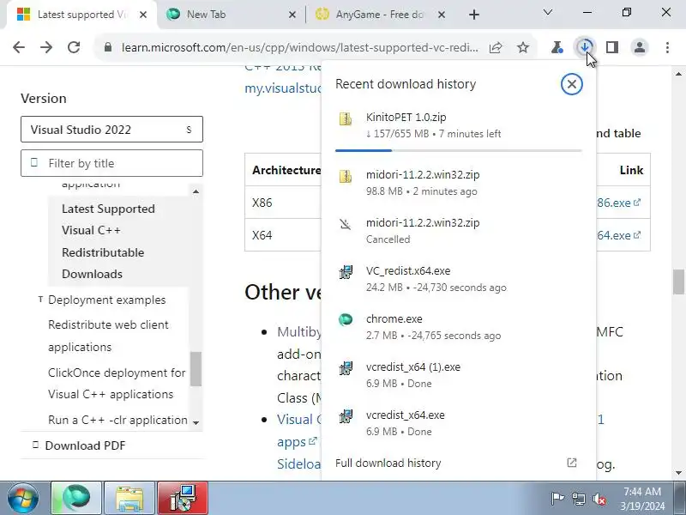Screen dimensions: 686x515
Task: Open the Visual Studio 2022 version dropdown
Action: [x=111, y=130]
